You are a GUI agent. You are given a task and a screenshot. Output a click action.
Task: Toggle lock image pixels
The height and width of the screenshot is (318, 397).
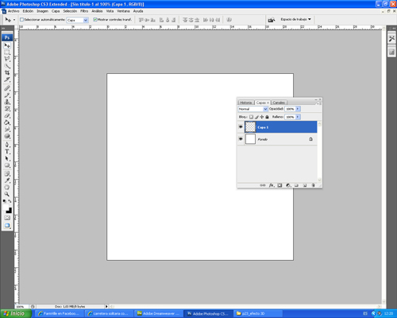256,117
